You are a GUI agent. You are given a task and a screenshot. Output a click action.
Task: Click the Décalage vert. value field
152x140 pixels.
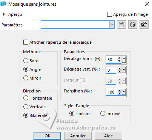point(112,70)
